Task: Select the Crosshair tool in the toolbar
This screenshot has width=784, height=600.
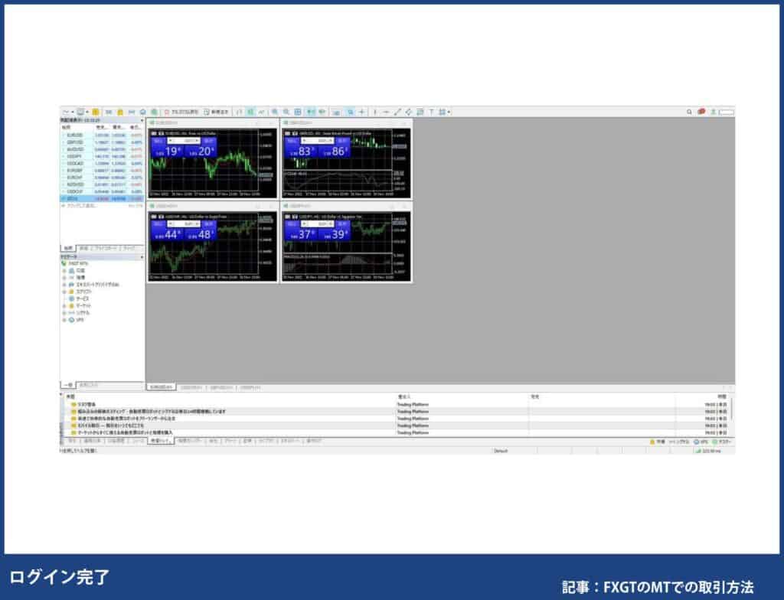Action: pyautogui.click(x=361, y=112)
